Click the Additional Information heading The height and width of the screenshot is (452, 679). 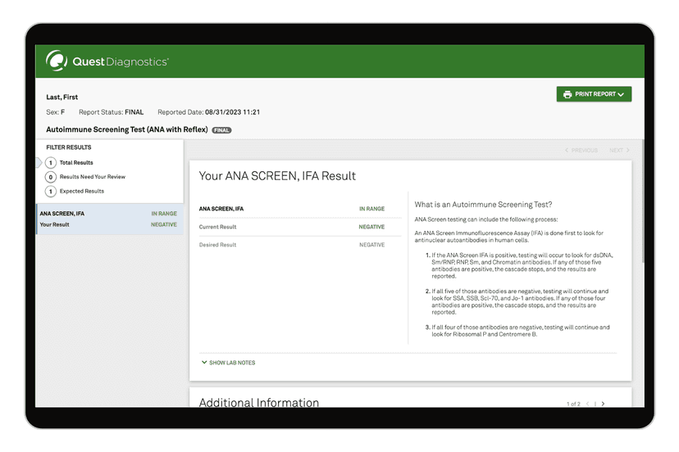(x=258, y=402)
